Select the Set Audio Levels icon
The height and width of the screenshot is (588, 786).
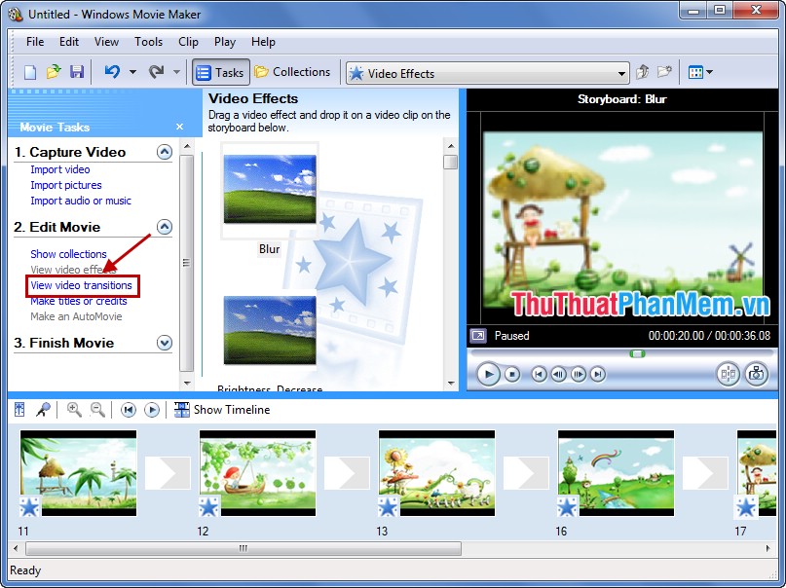tap(19, 409)
